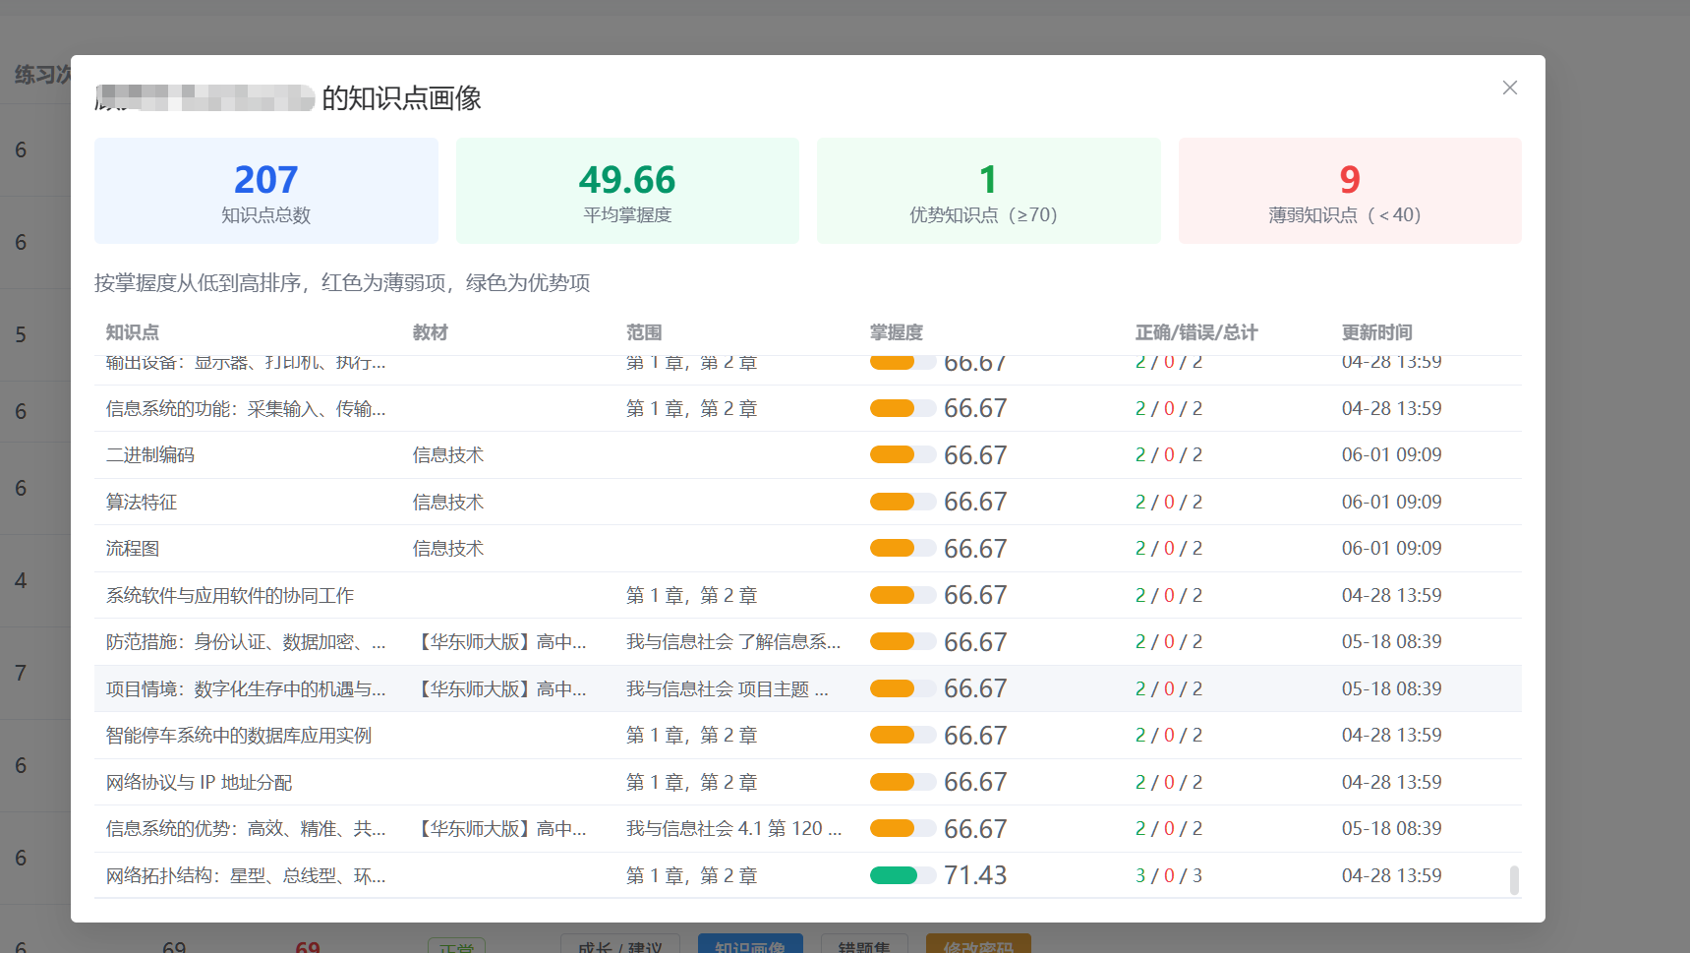Click the 掌握度 column header
Viewport: 1690px width, 953px height.
(897, 332)
